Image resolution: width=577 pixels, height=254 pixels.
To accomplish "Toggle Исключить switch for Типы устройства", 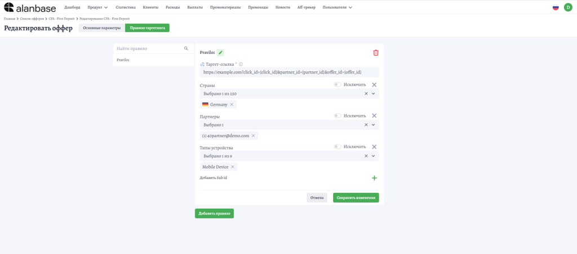I will [x=338, y=147].
